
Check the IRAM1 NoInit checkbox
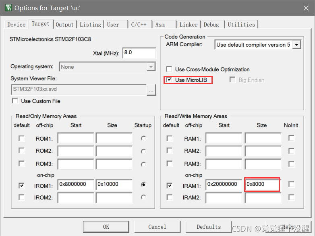[291, 184]
